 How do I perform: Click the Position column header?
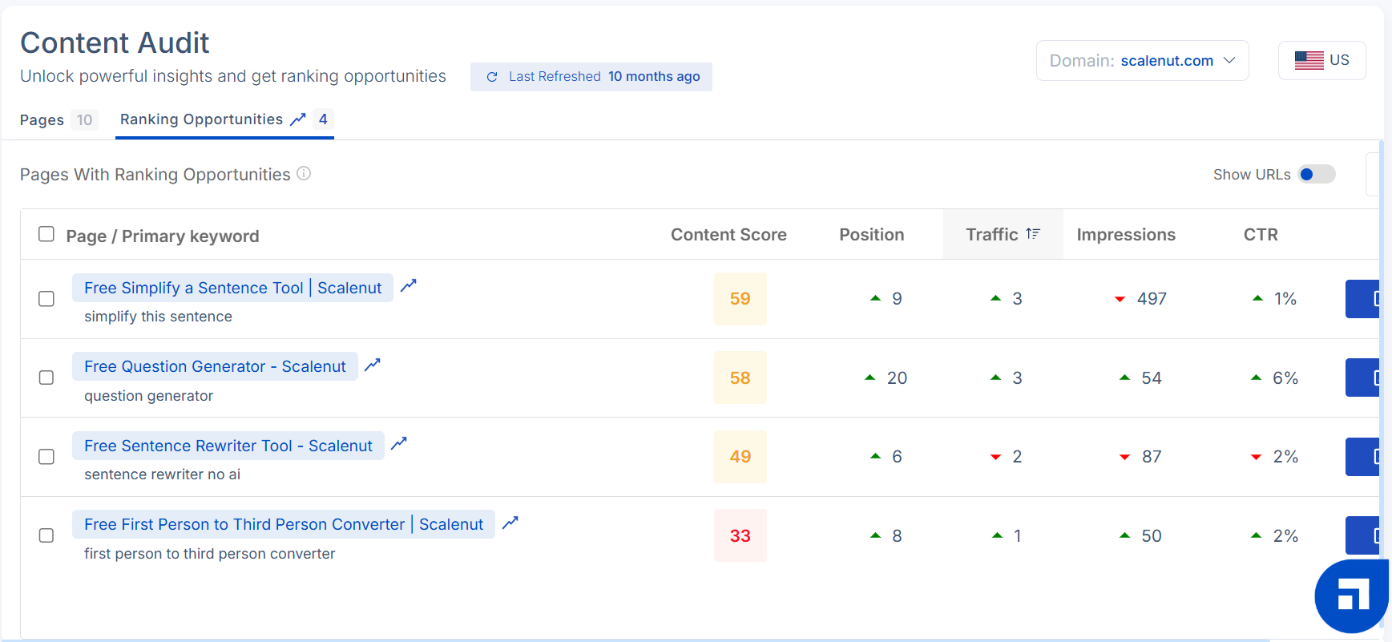coord(871,235)
